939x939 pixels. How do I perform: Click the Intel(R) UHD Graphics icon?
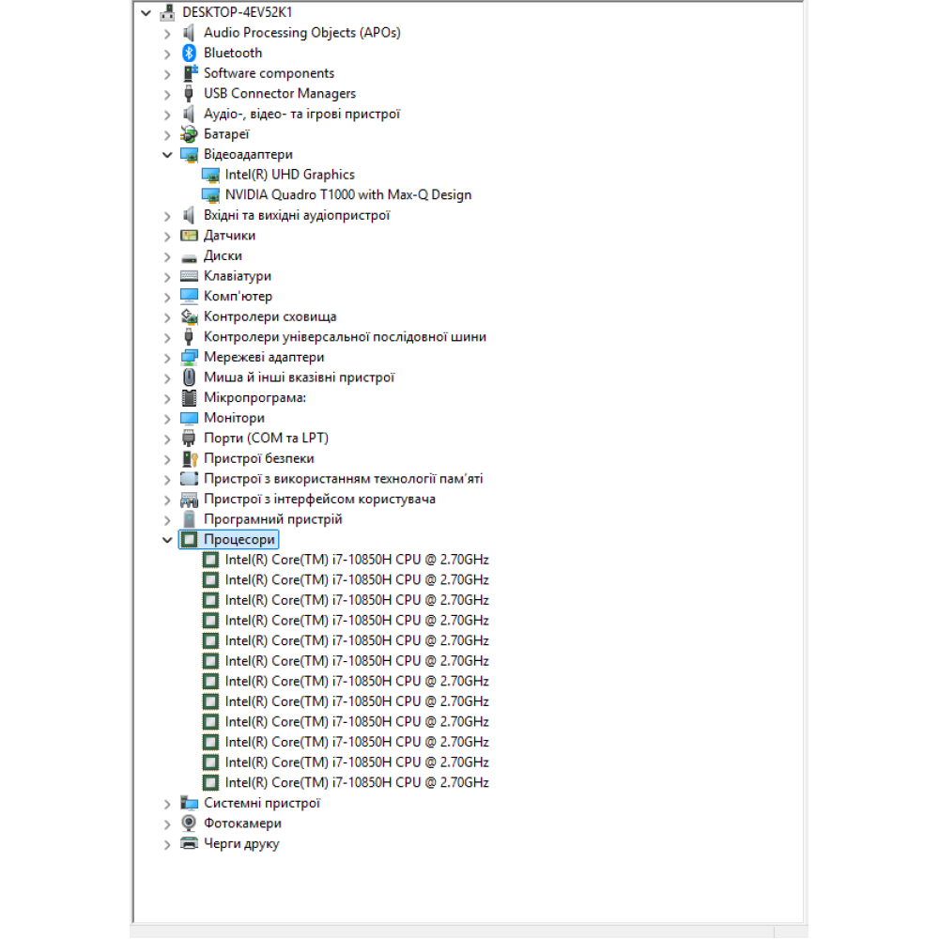pyautogui.click(x=210, y=175)
